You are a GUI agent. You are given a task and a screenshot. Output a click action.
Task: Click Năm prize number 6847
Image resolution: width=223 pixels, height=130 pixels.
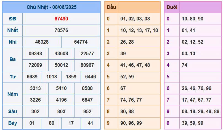click(x=87, y=100)
